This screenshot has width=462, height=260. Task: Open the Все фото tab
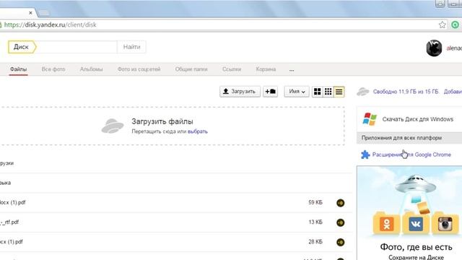tap(53, 69)
